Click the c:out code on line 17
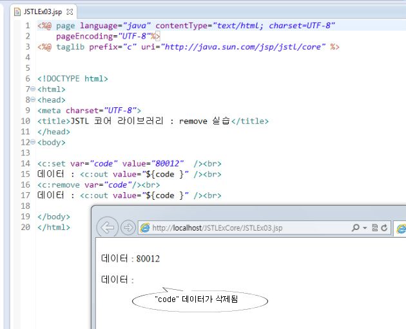Screen dimensions: 406x329 click(x=150, y=195)
